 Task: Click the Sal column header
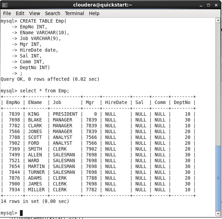point(139,102)
